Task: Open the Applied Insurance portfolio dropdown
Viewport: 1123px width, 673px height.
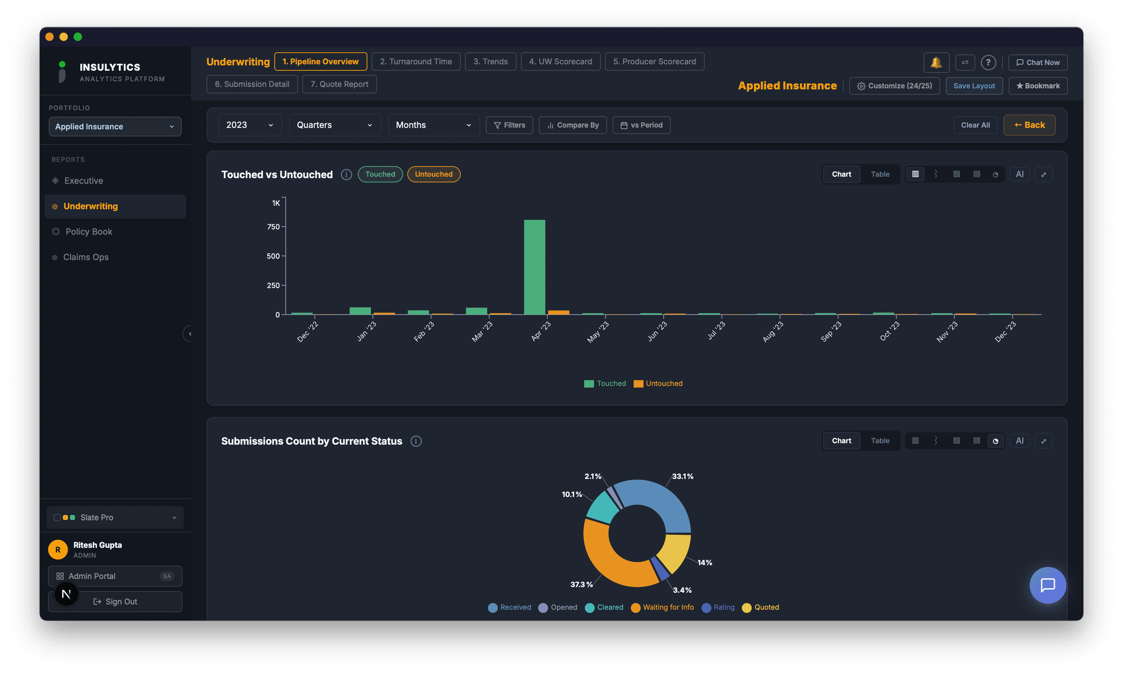Action: [115, 127]
